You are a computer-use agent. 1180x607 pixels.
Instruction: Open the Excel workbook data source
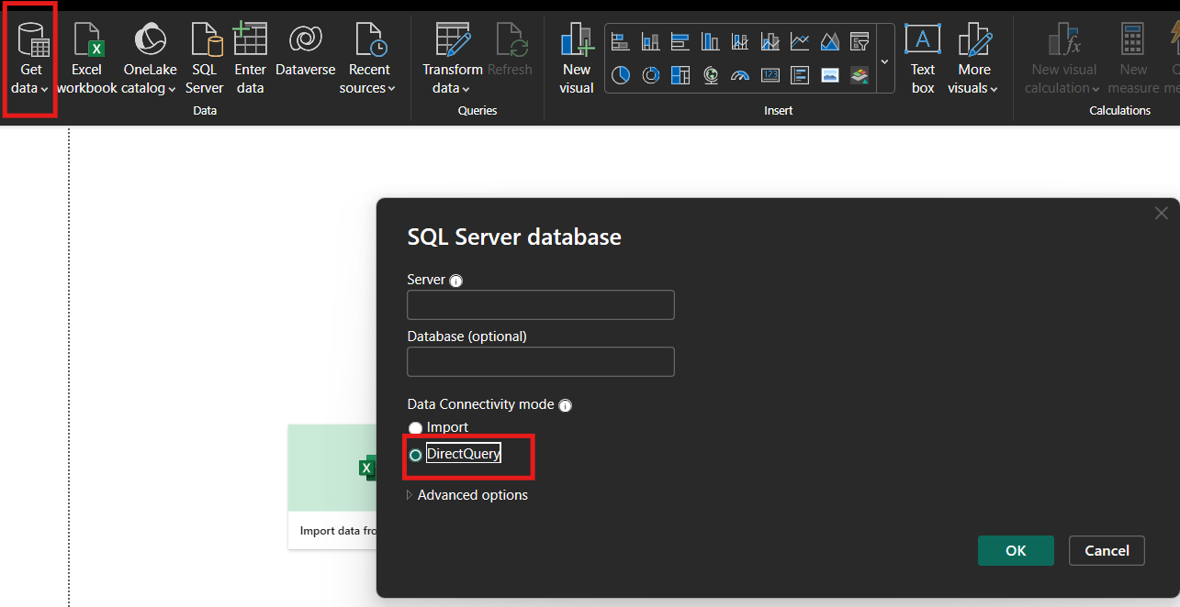tap(87, 60)
